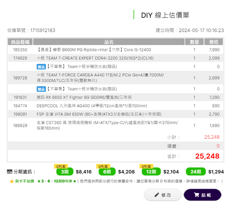Click the 數量 column header

[195, 42]
